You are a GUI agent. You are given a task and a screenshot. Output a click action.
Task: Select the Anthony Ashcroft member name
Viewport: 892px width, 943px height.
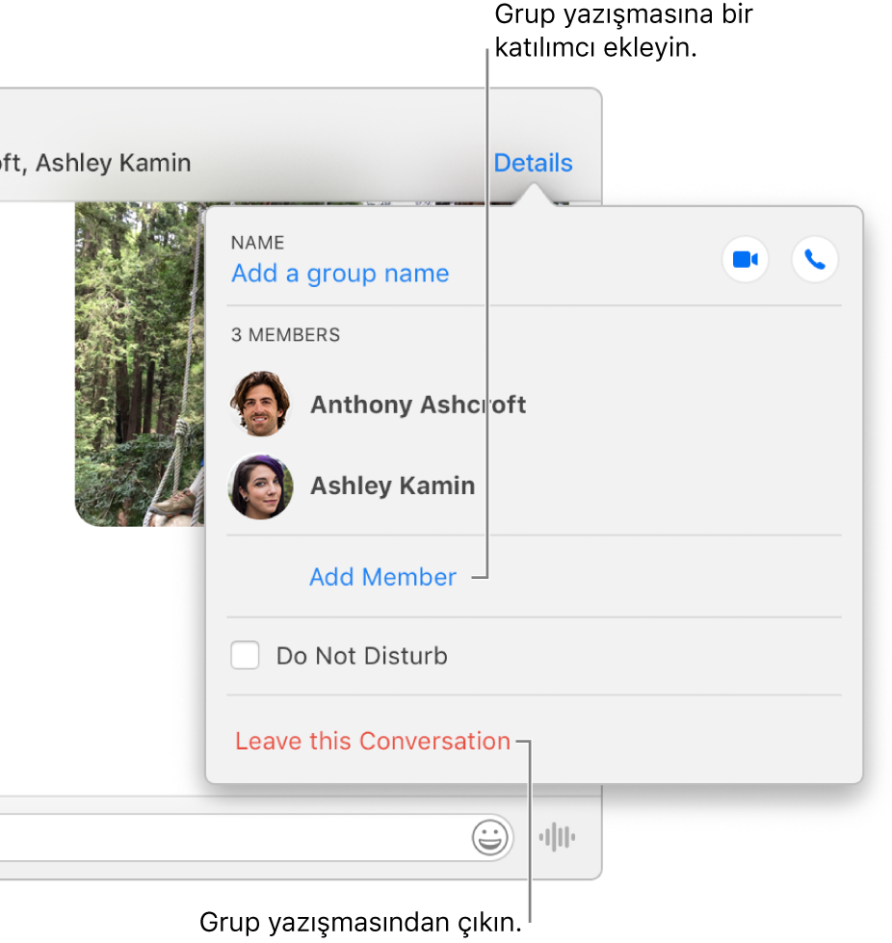pyautogui.click(x=418, y=405)
